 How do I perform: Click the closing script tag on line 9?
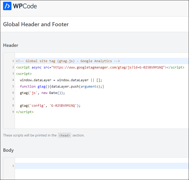(25, 112)
